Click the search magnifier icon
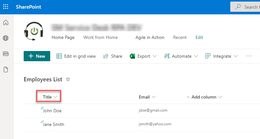The image size is (260, 139). click(x=238, y=7)
